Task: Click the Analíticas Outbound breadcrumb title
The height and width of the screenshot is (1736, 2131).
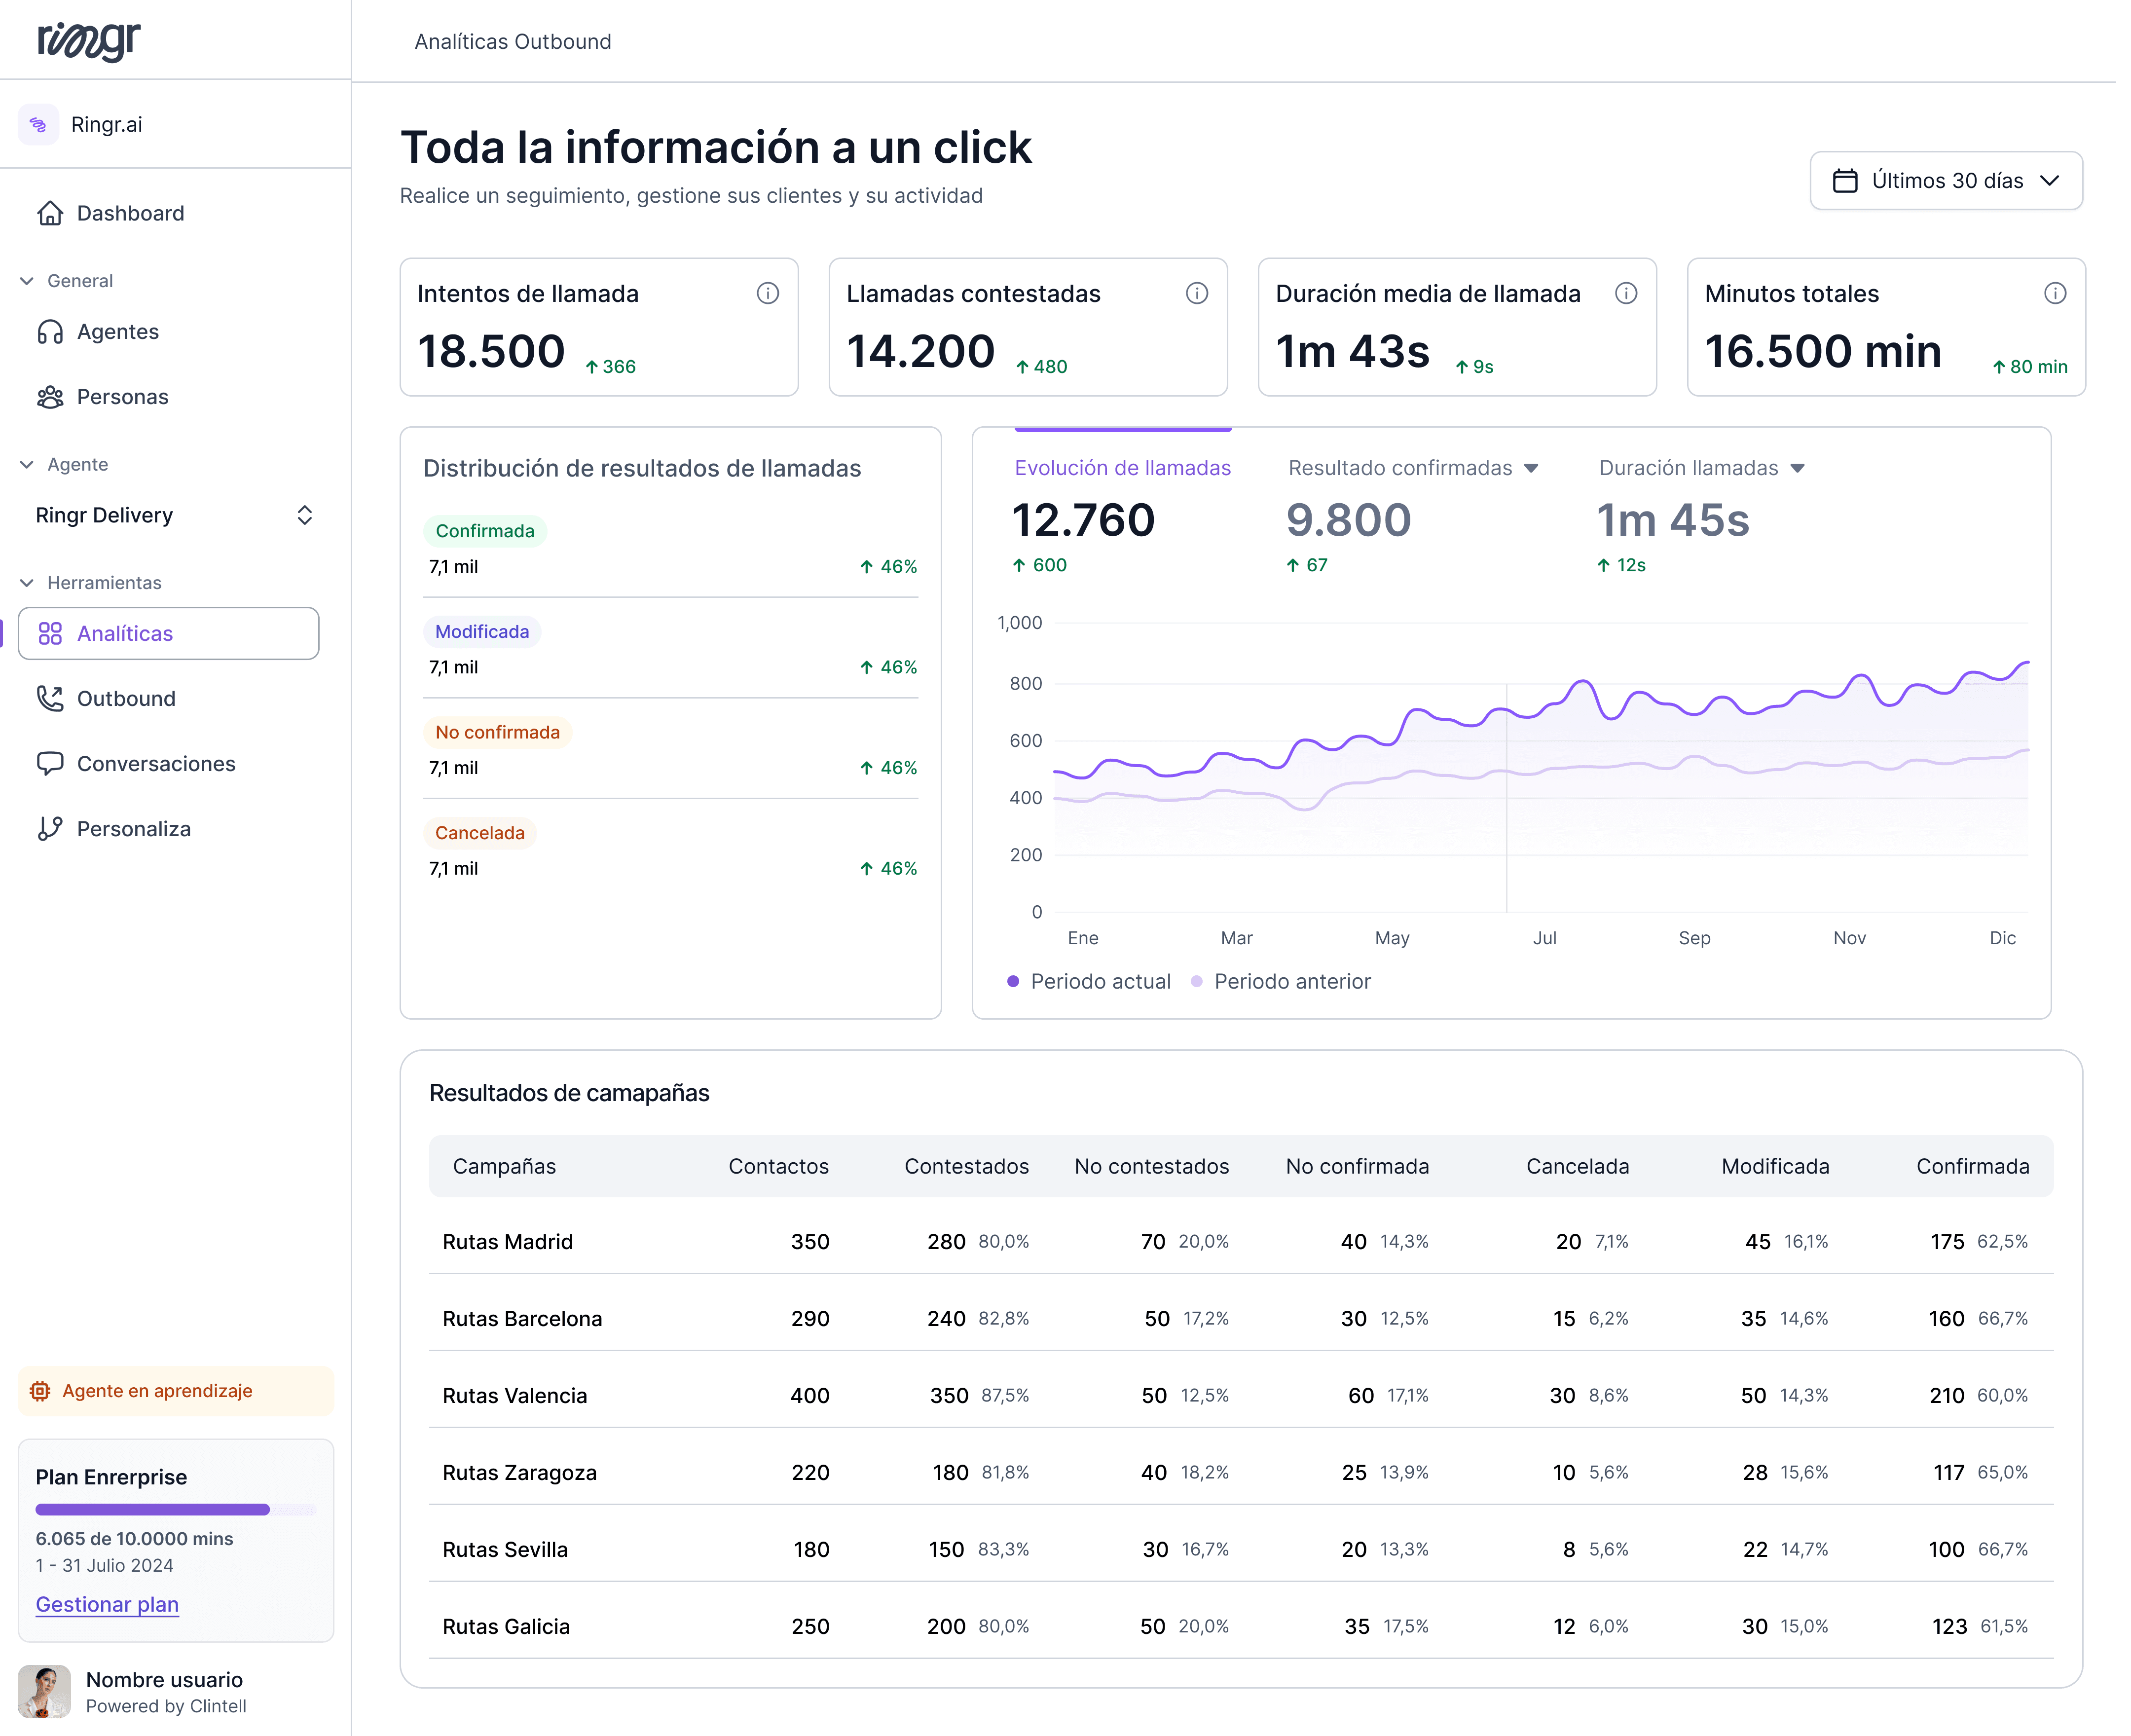Action: pyautogui.click(x=513, y=42)
